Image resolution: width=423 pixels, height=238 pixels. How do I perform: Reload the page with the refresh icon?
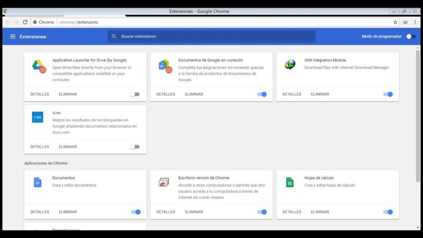(25, 22)
